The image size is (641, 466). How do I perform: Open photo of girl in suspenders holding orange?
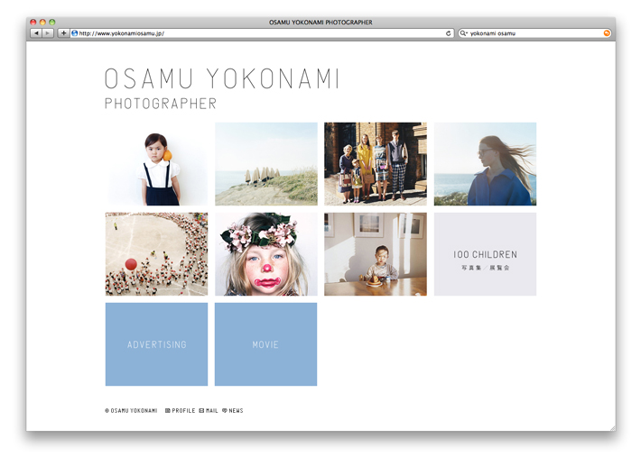pyautogui.click(x=156, y=164)
